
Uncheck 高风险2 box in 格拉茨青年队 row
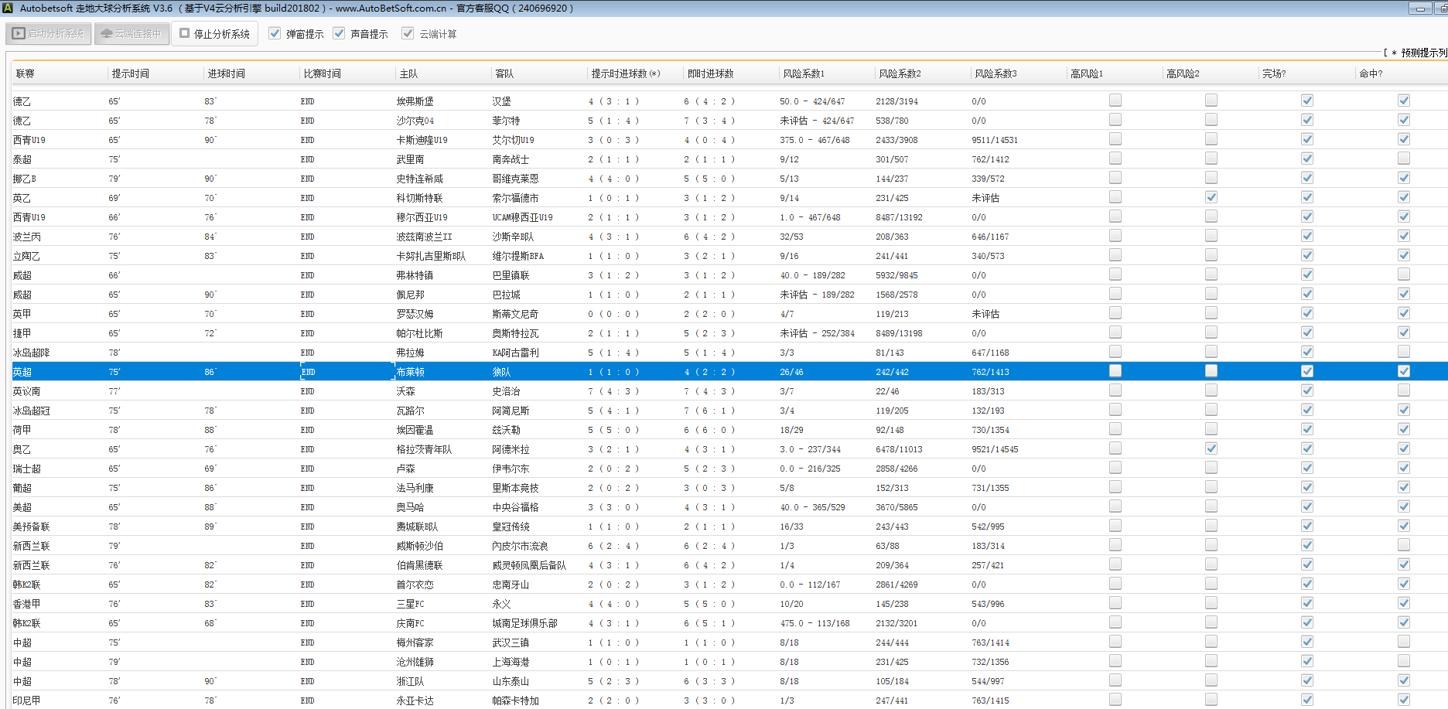point(1211,448)
